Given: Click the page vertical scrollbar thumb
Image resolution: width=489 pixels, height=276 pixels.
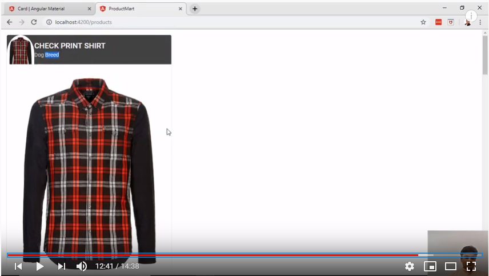Looking at the screenshot, I should (x=485, y=55).
